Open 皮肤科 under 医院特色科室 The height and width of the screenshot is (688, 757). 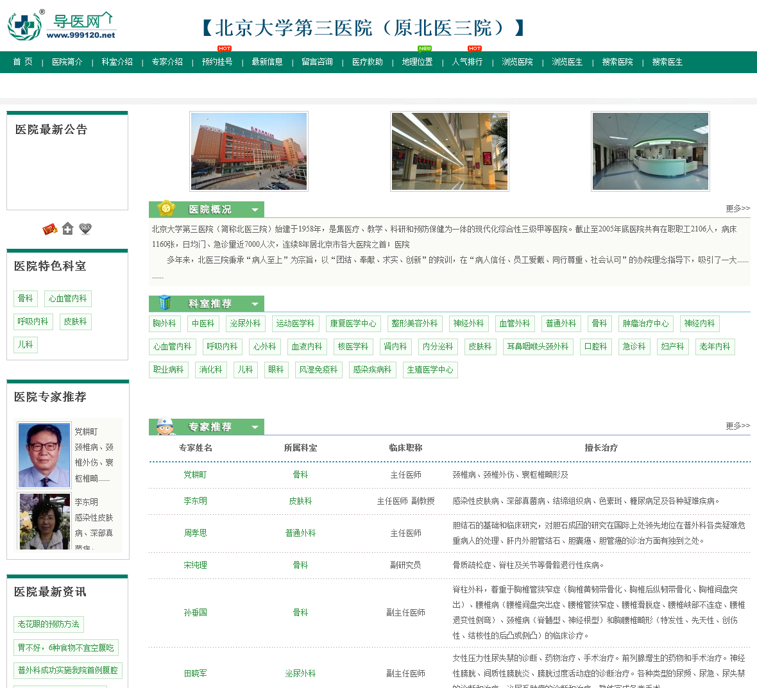(x=75, y=321)
